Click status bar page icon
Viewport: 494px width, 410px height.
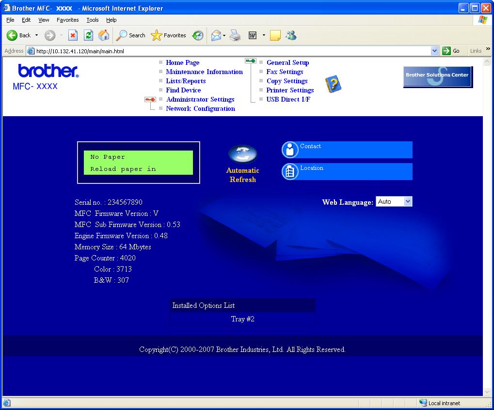pyautogui.click(x=7, y=403)
